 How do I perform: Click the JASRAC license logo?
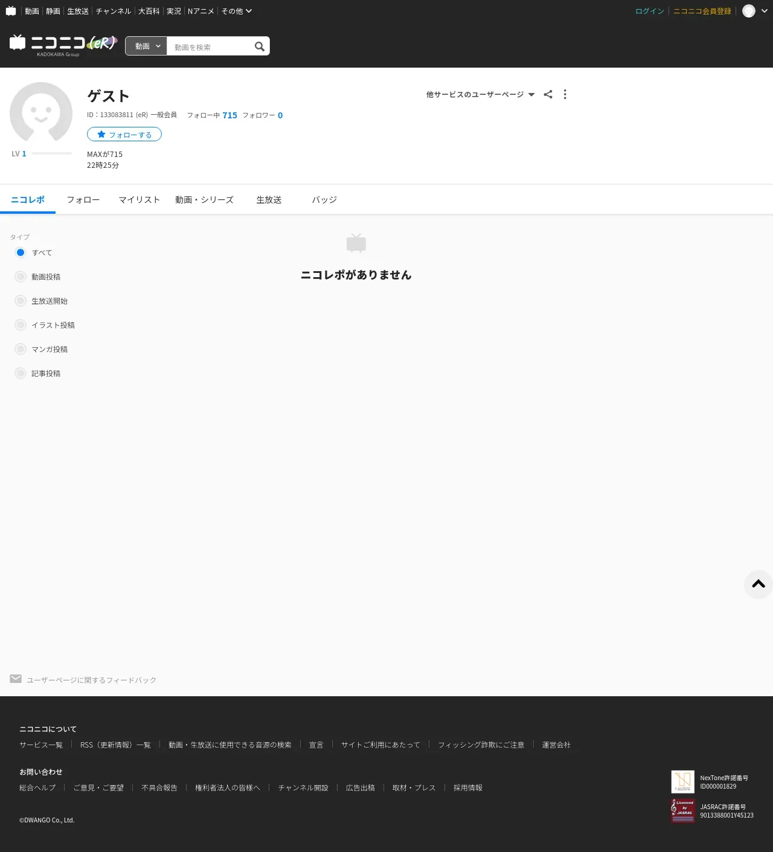tap(683, 811)
